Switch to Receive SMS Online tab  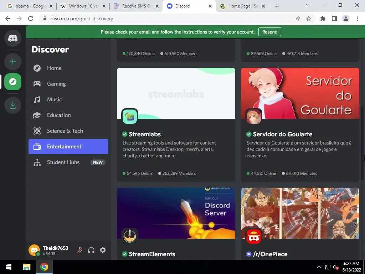137,6
